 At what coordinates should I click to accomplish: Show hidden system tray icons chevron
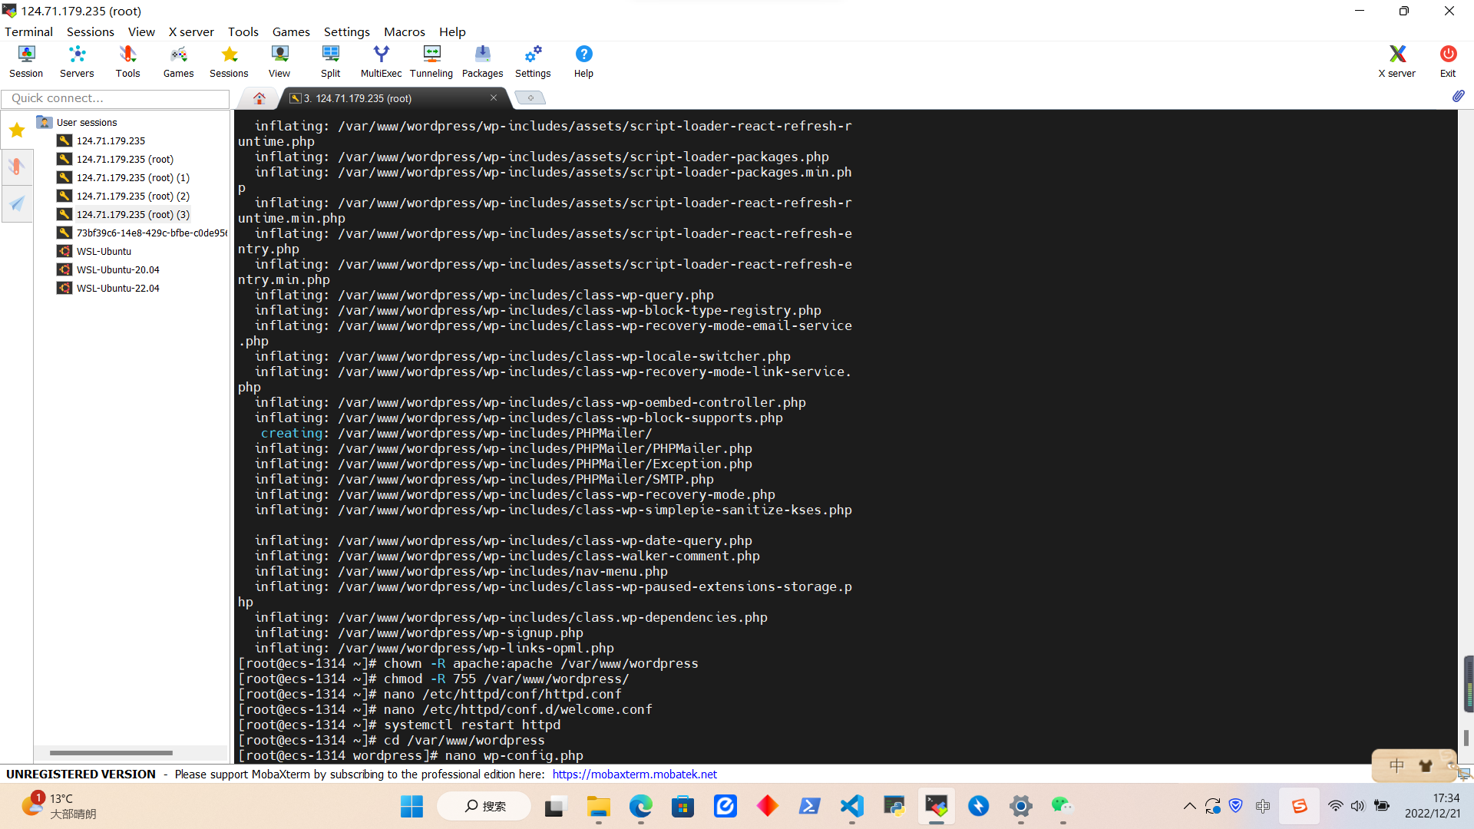1189,806
